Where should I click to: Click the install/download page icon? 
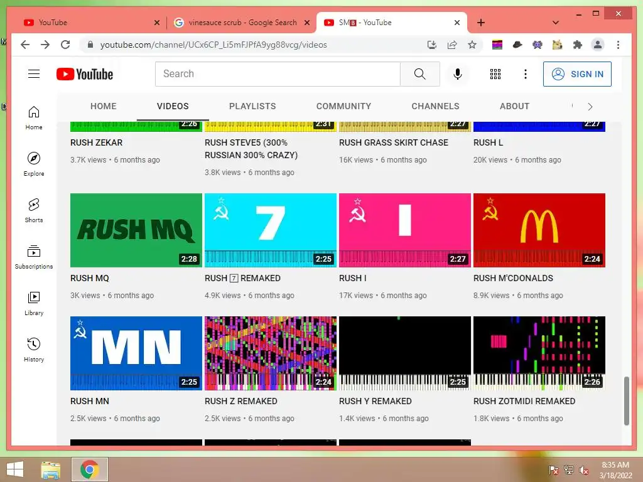click(432, 45)
